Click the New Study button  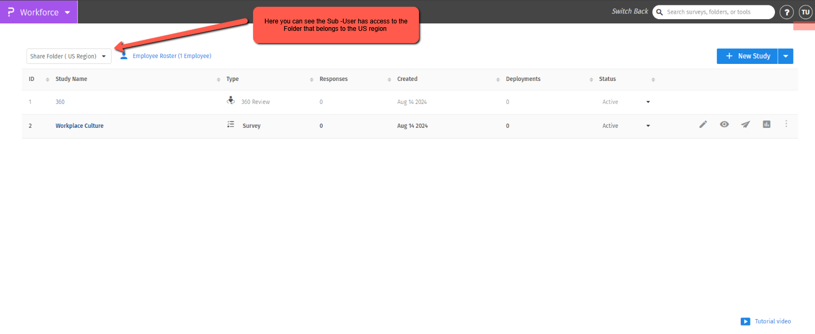pyautogui.click(x=747, y=56)
